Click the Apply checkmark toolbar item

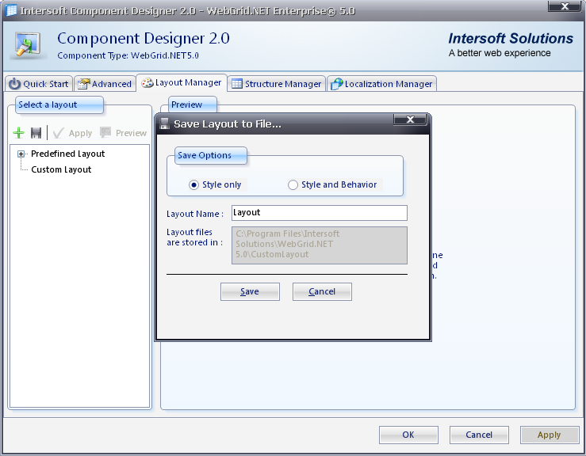[x=72, y=133]
